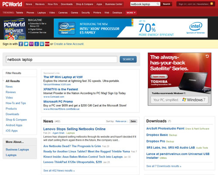Filter results by Android Apps
The height and width of the screenshot is (175, 218).
(x=14, y=125)
